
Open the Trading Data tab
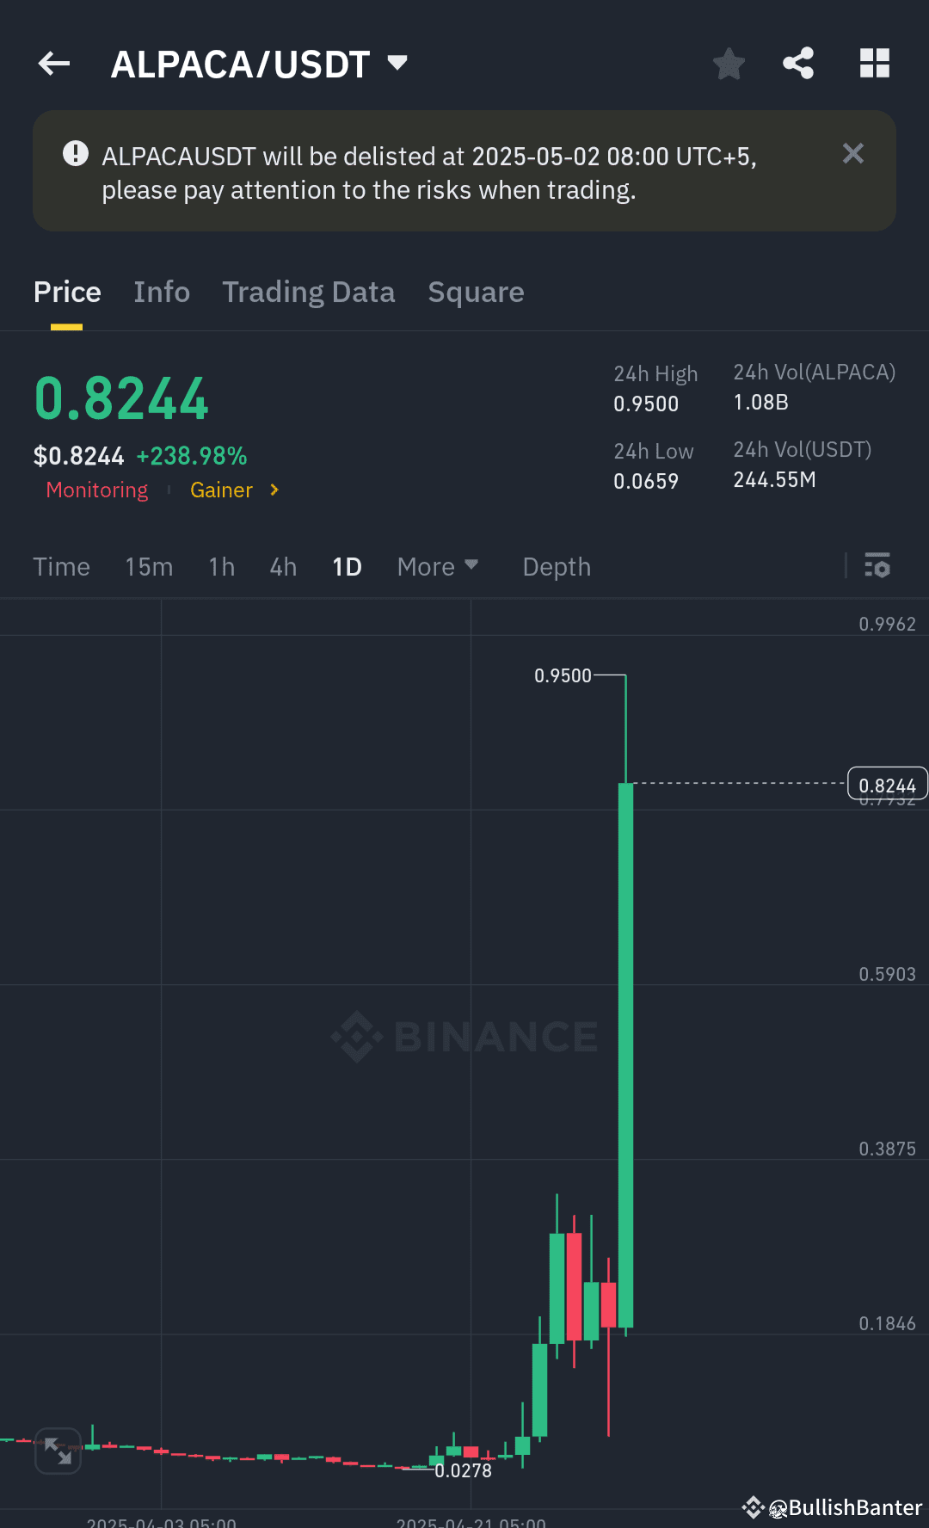309,293
